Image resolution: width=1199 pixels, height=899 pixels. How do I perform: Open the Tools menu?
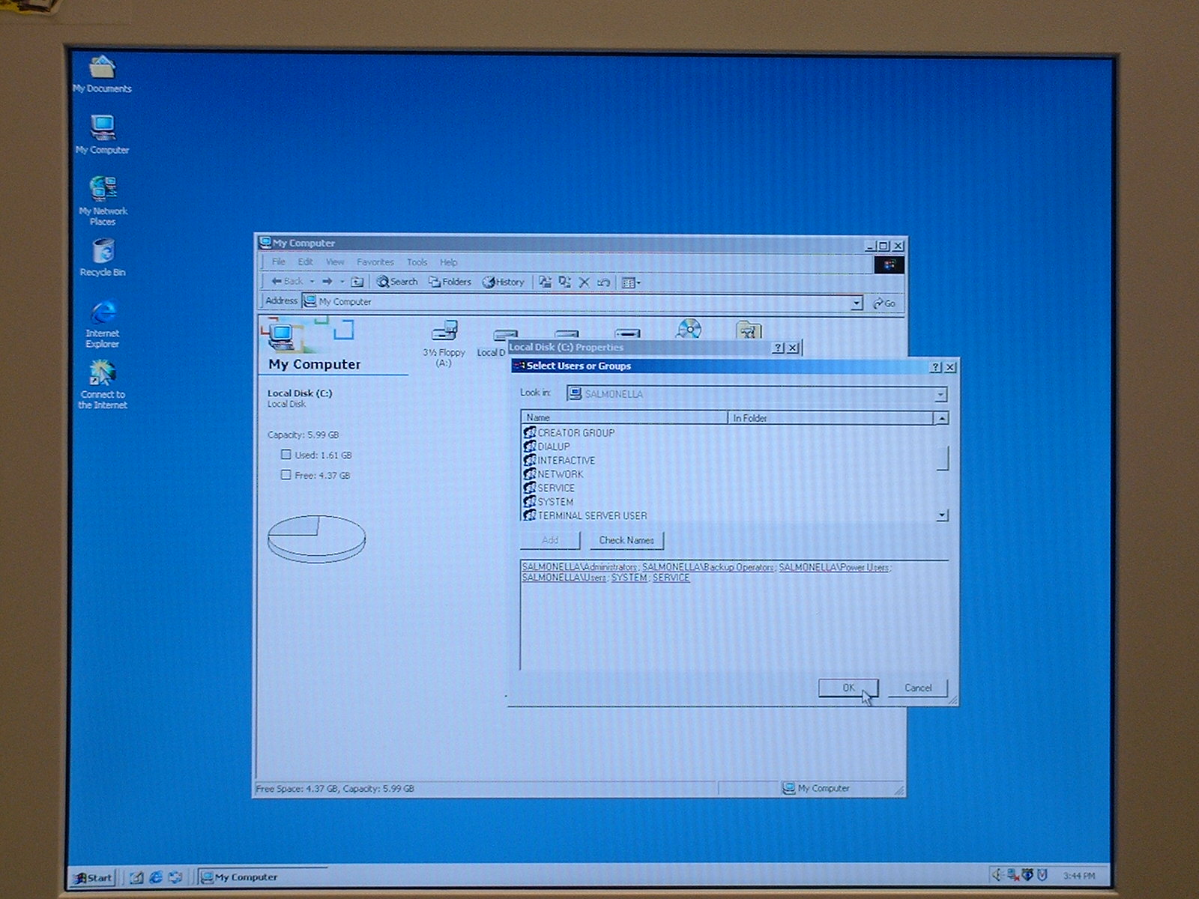click(417, 262)
